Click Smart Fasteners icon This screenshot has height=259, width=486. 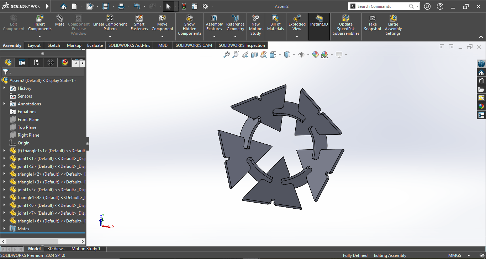click(x=139, y=18)
